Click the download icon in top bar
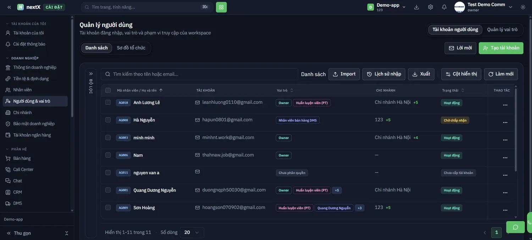 tap(416, 7)
